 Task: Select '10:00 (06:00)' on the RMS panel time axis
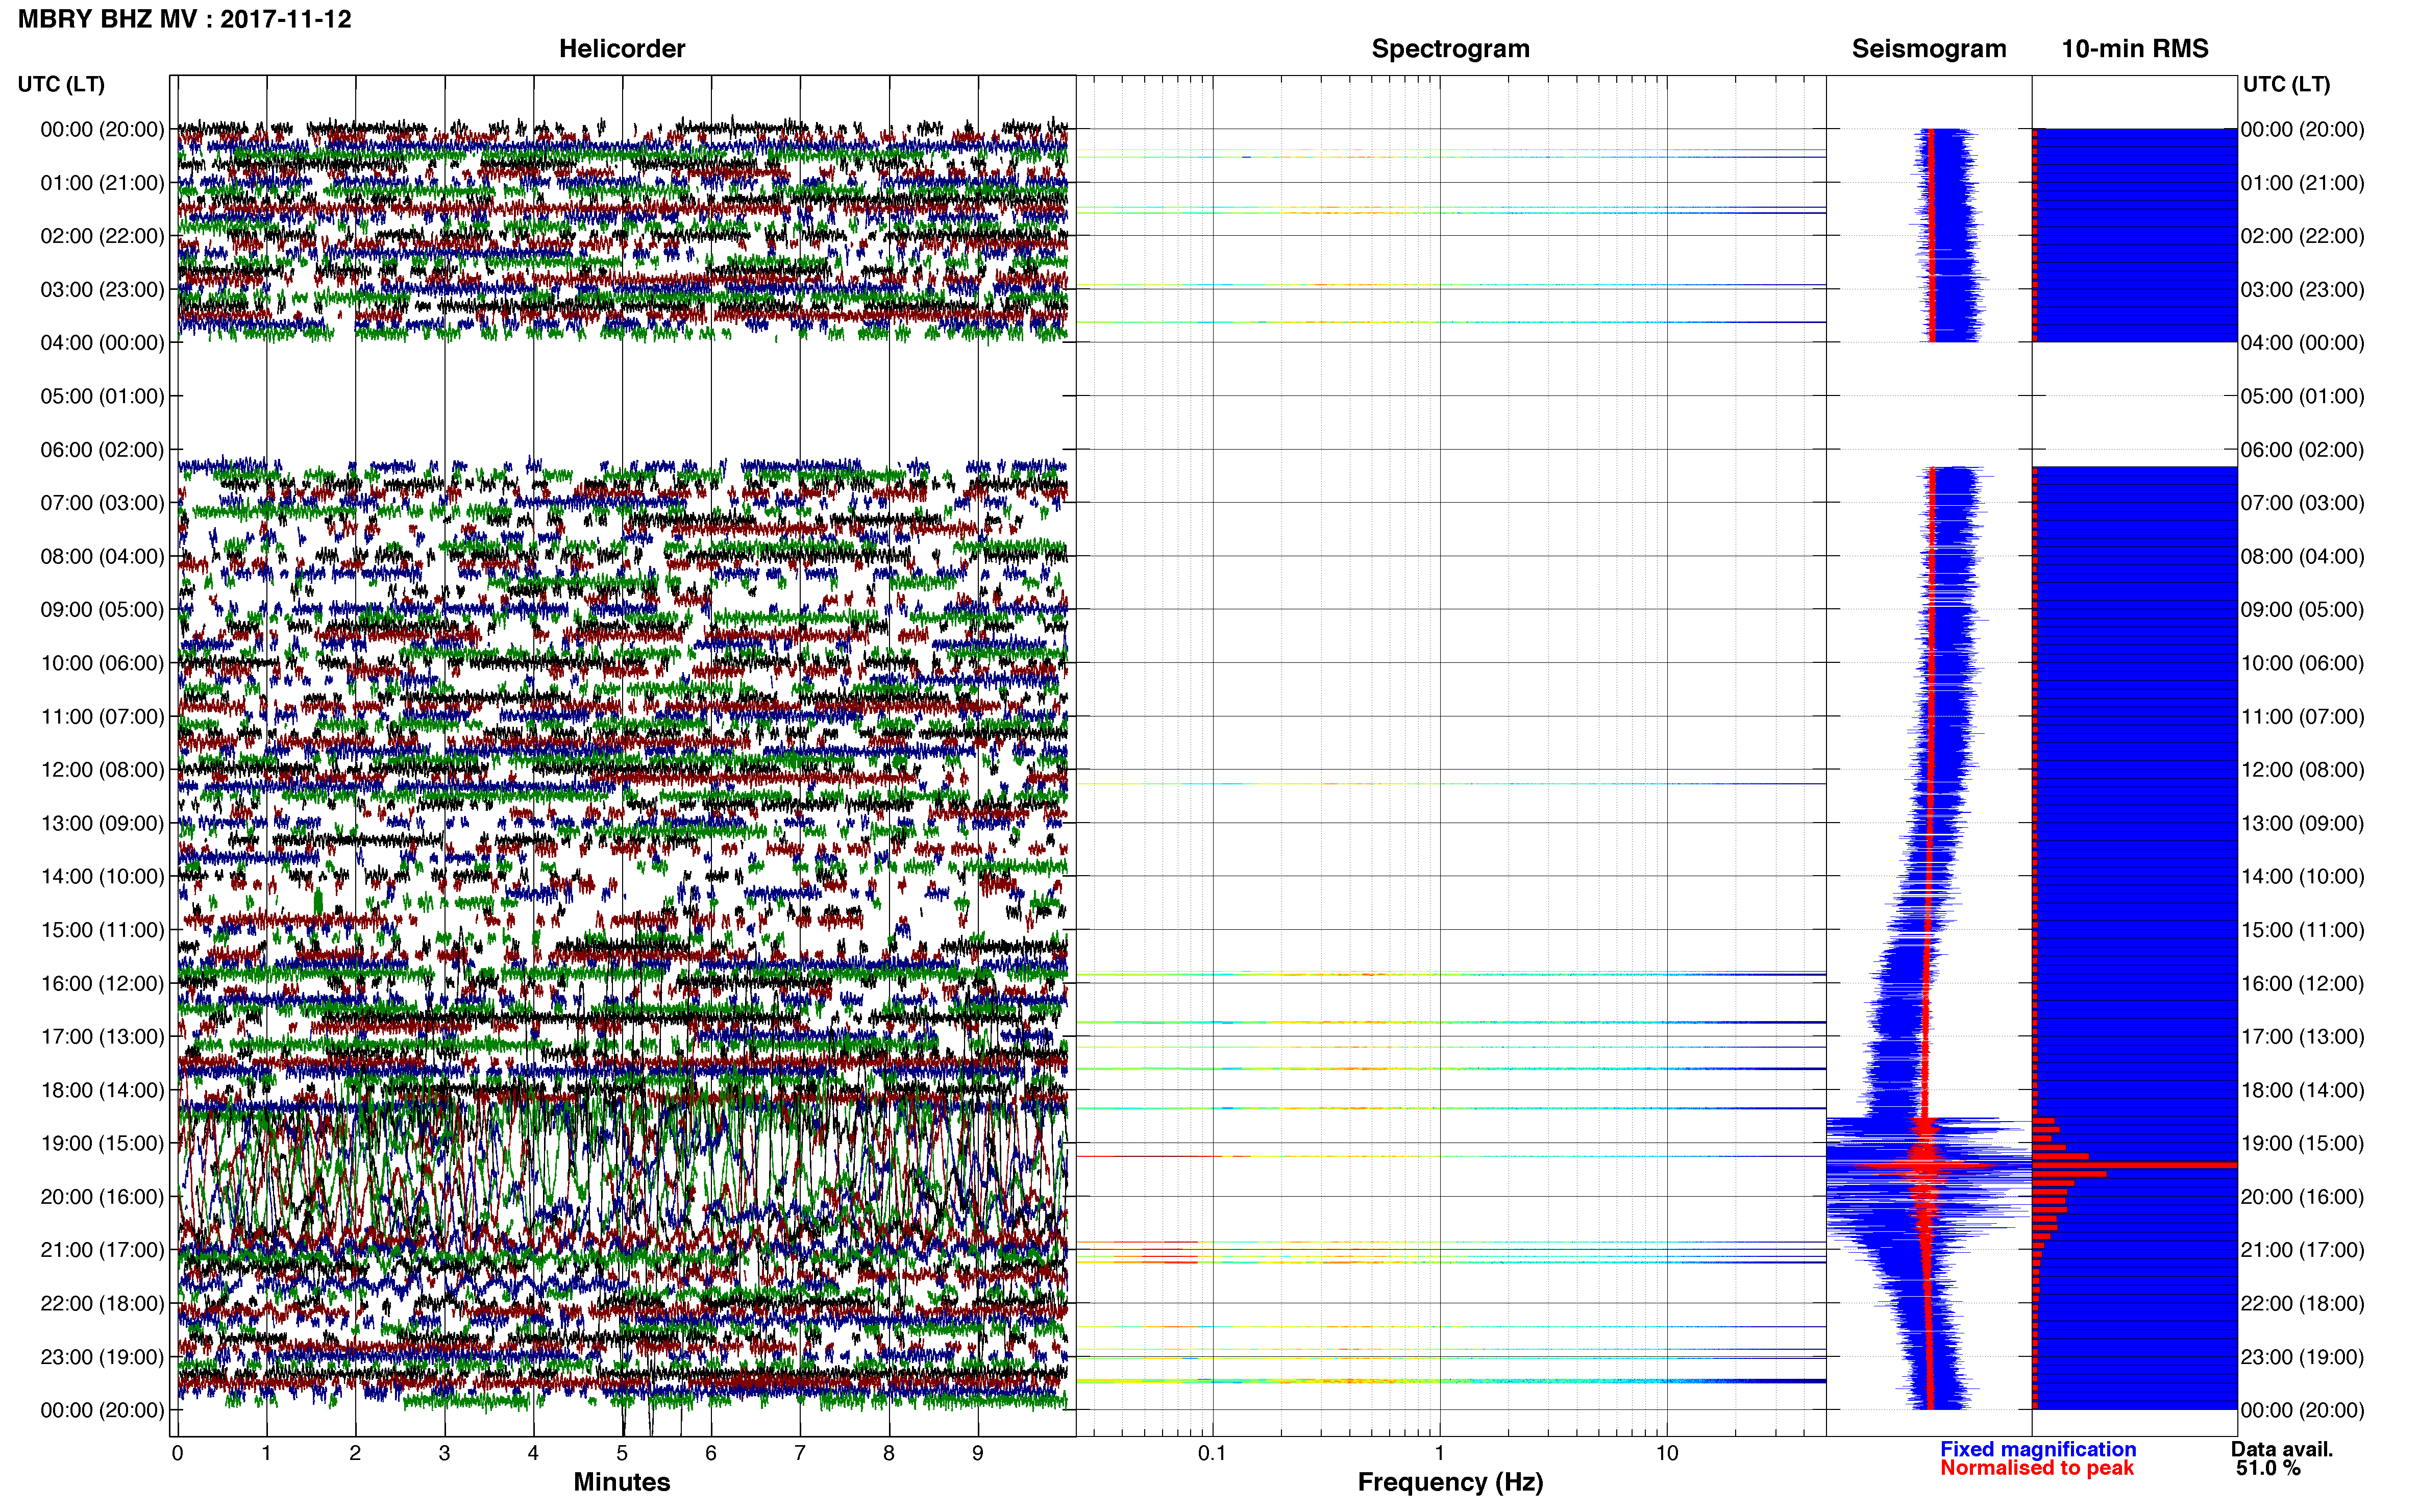coord(2302,663)
